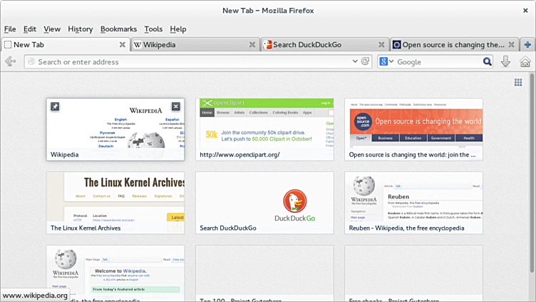Toggle pin on the Wikipedia tile
The height and width of the screenshot is (302, 536).
(x=55, y=106)
